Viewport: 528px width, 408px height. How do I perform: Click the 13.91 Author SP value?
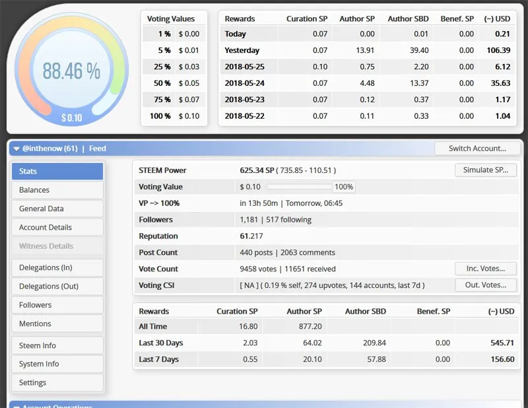click(365, 51)
